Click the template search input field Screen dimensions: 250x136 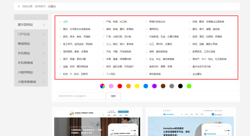click(81, 96)
